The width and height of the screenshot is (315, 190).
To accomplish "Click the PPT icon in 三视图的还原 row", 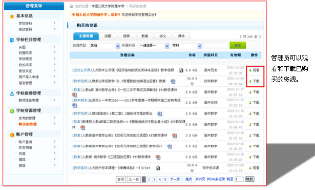I will coord(158,157).
